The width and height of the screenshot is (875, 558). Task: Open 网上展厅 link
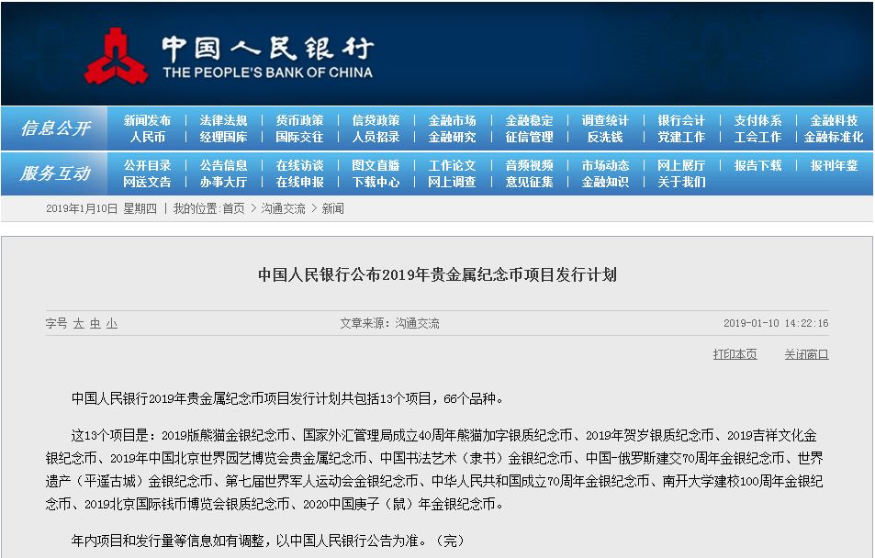(x=681, y=166)
